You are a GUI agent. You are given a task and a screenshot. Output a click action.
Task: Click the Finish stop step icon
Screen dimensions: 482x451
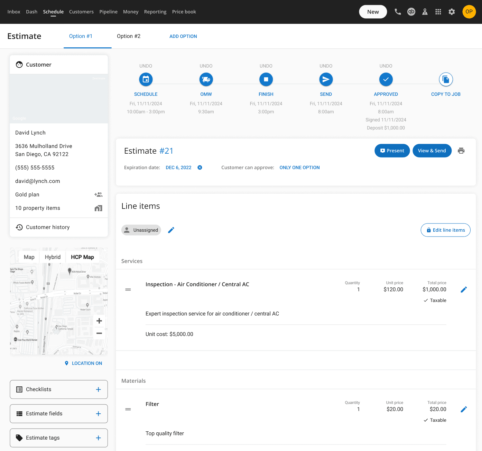(266, 79)
